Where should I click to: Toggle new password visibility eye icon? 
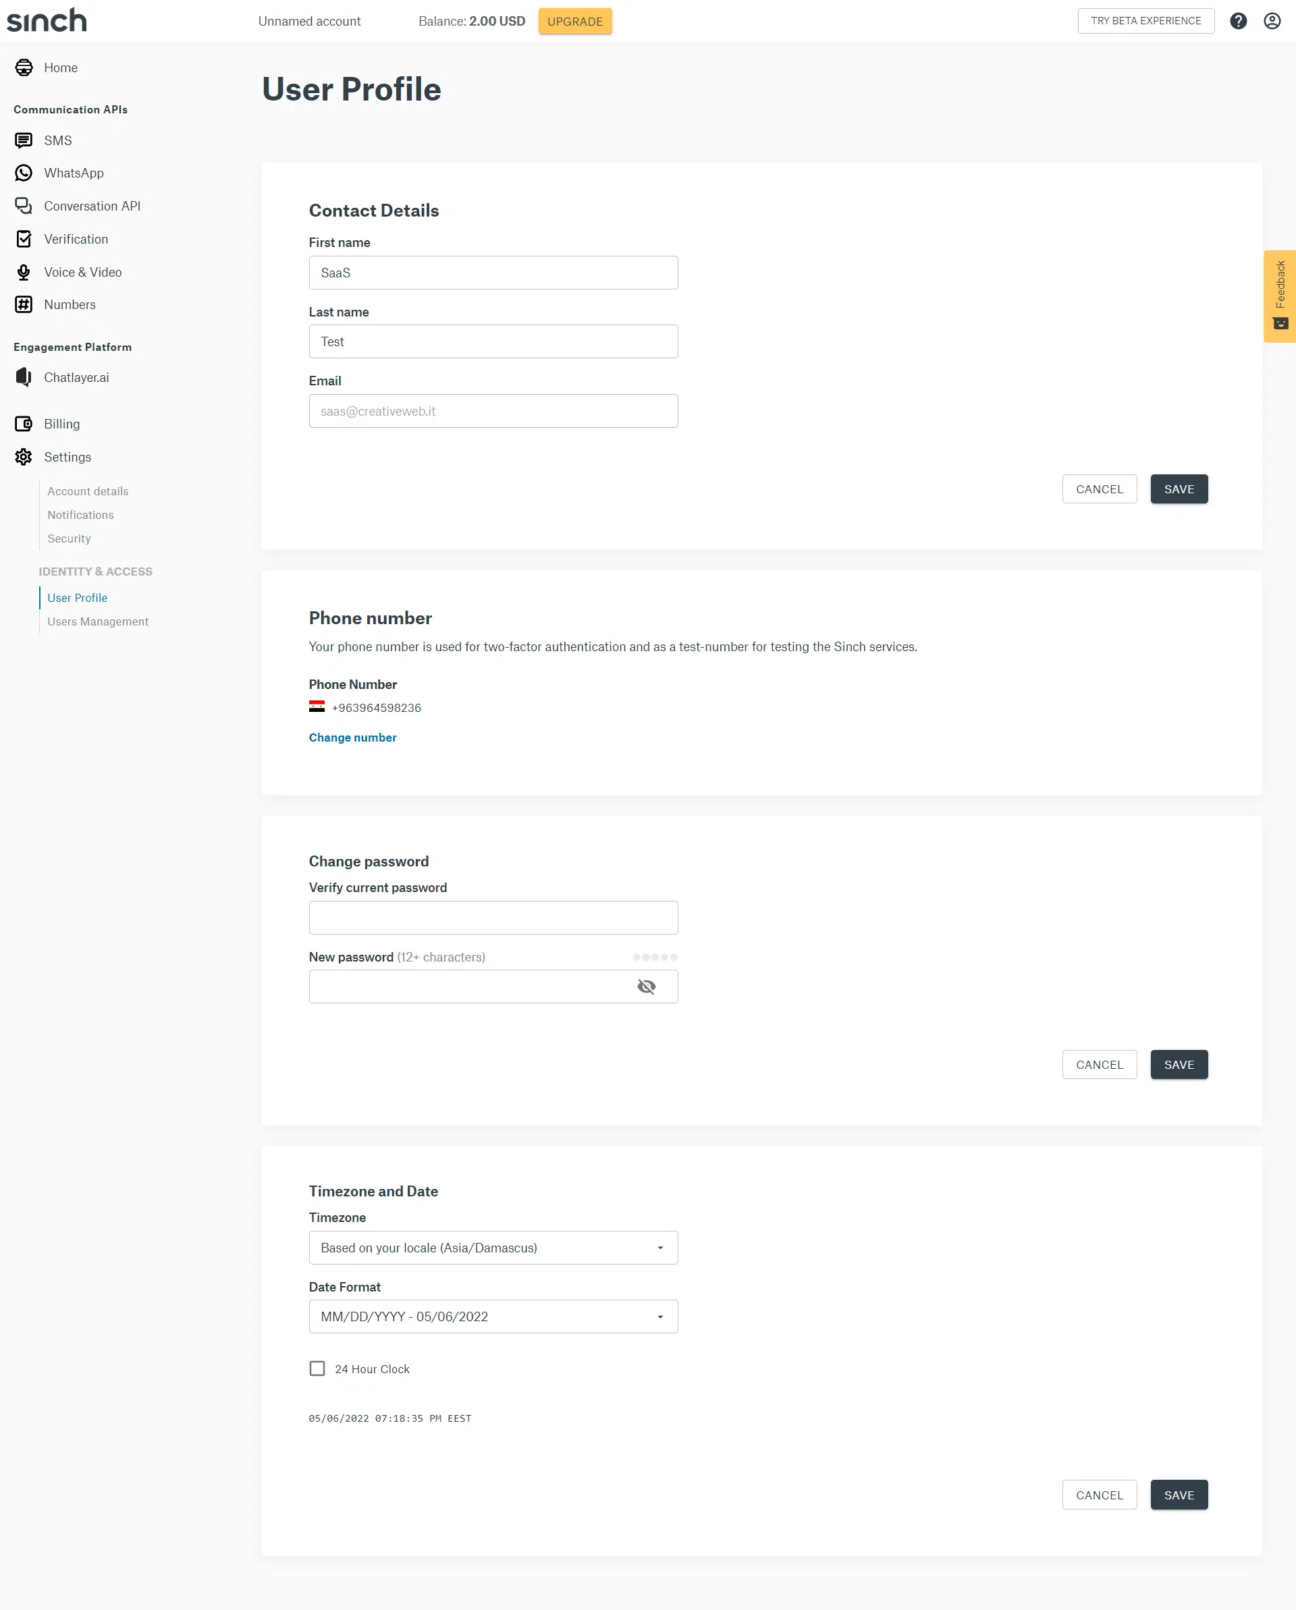tap(646, 987)
